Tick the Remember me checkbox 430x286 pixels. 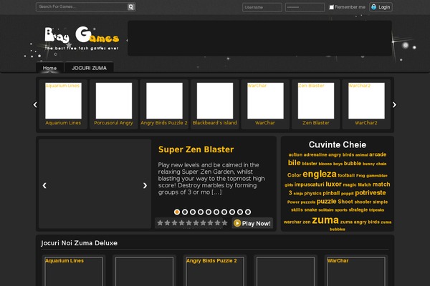tap(331, 7)
